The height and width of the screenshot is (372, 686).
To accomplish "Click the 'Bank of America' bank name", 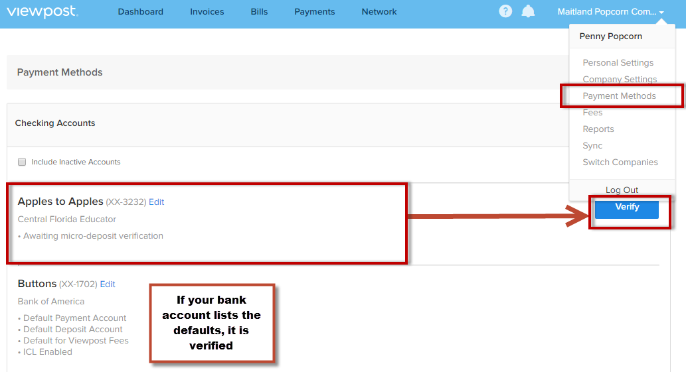I will click(50, 301).
